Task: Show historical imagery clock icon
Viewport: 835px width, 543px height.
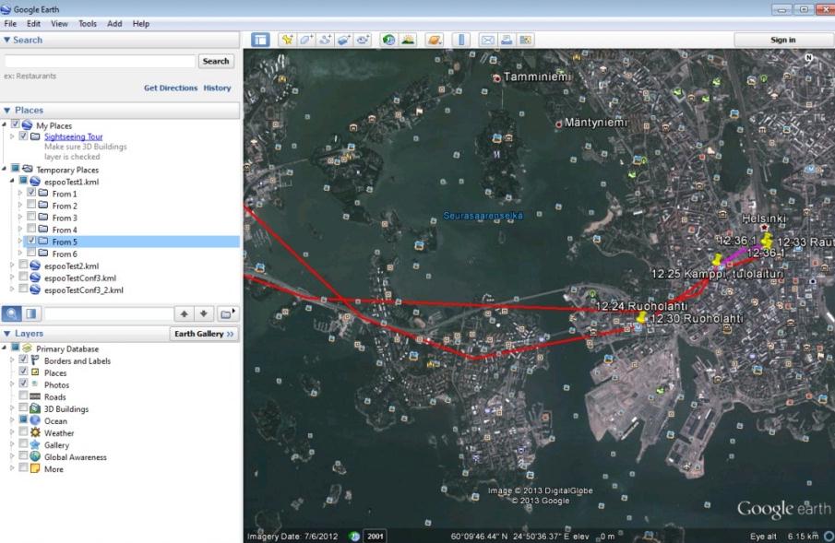Action: click(x=388, y=40)
